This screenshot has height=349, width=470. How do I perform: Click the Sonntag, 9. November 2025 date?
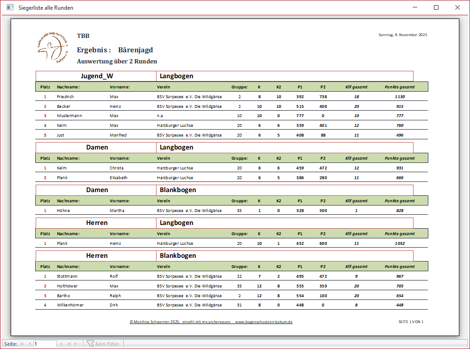click(x=402, y=35)
